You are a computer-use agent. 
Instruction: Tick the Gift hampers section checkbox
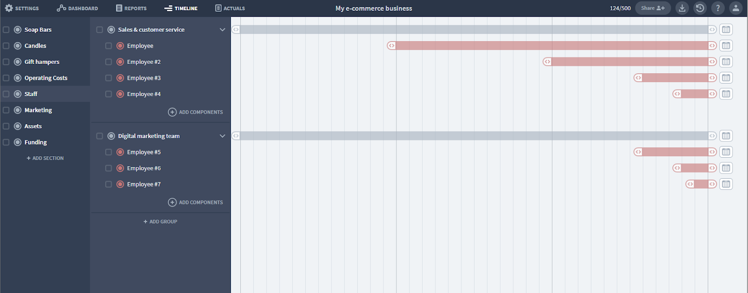[x=6, y=62]
